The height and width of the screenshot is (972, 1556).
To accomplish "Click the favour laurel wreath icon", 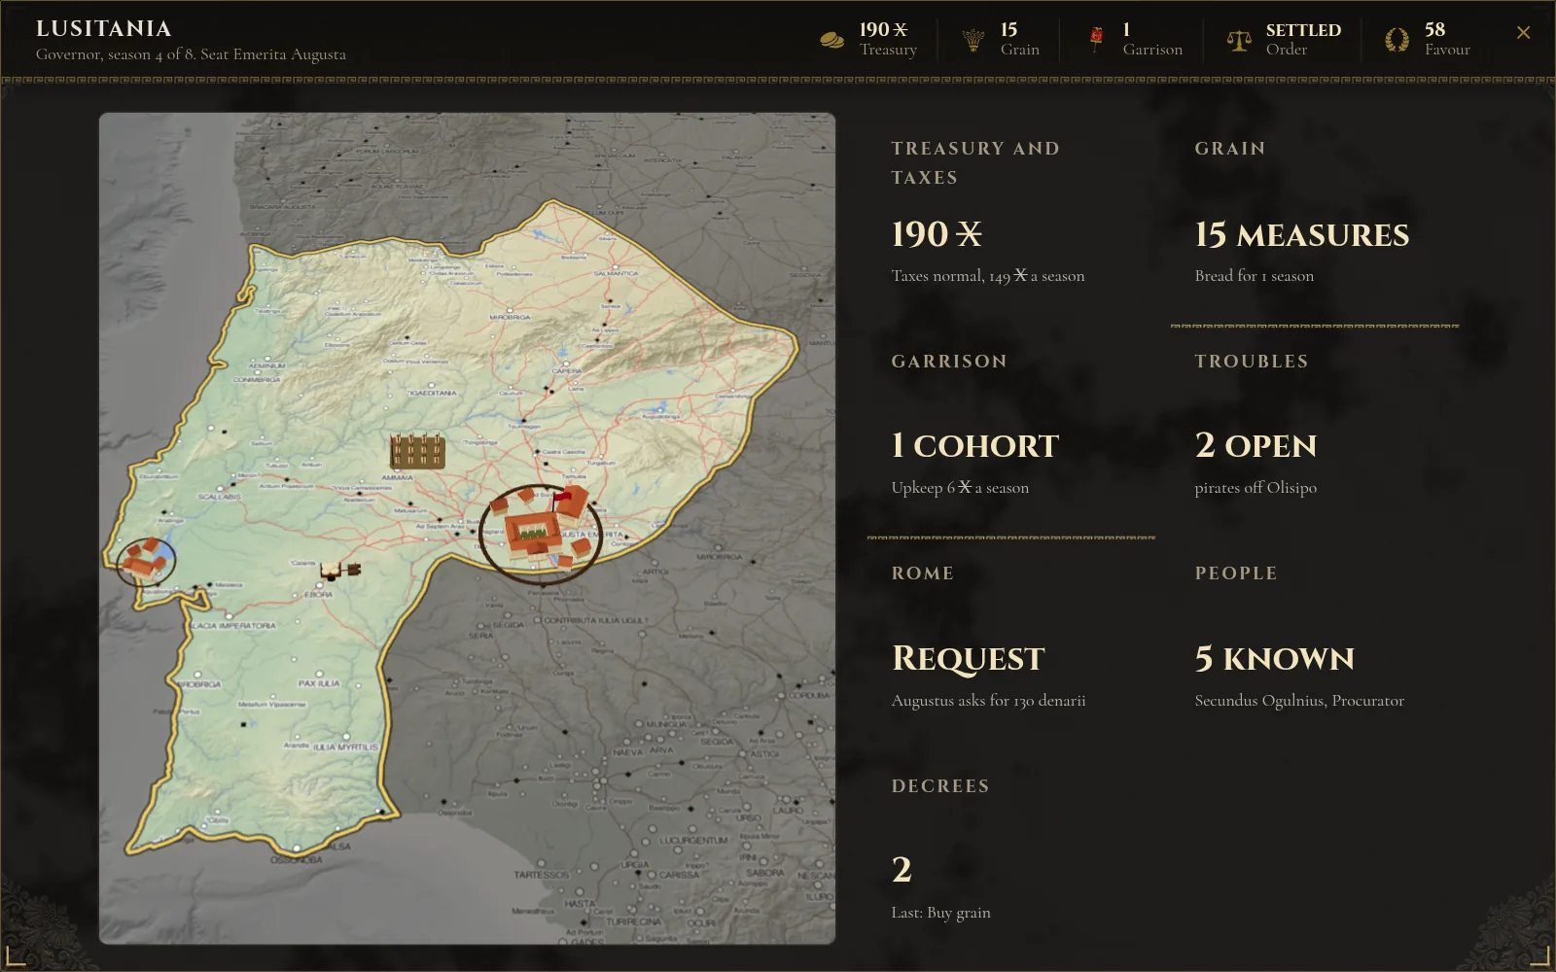I will tap(1397, 40).
